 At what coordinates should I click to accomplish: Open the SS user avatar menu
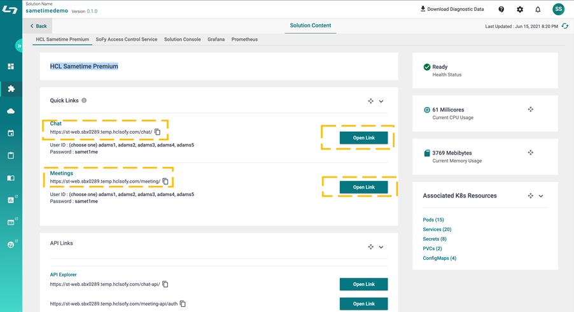[x=558, y=9]
